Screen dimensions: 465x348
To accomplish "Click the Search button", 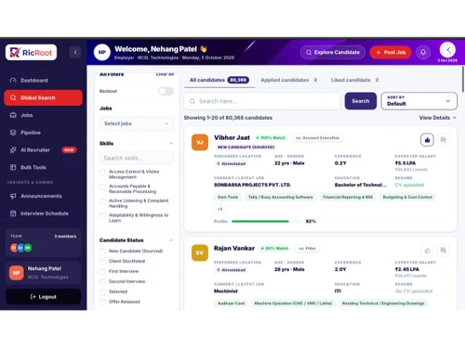I will coord(361,101).
